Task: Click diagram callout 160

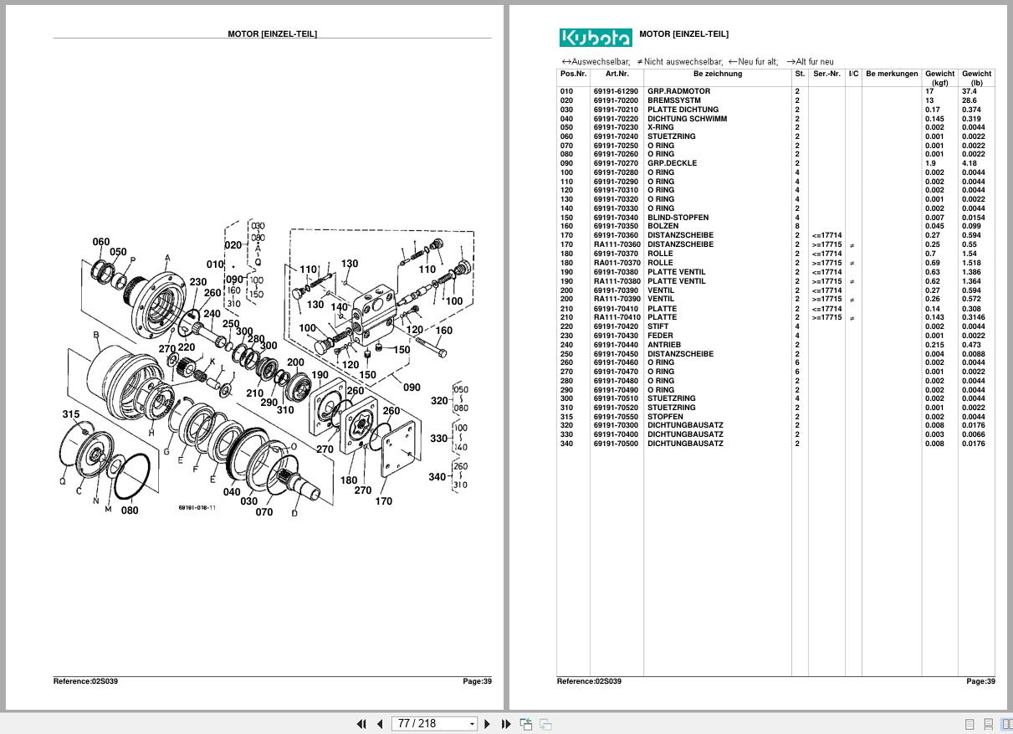Action: 443,331
